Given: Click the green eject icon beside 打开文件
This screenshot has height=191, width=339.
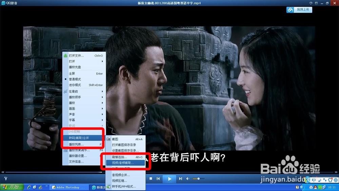Looking at the screenshot, I should click(x=65, y=56).
